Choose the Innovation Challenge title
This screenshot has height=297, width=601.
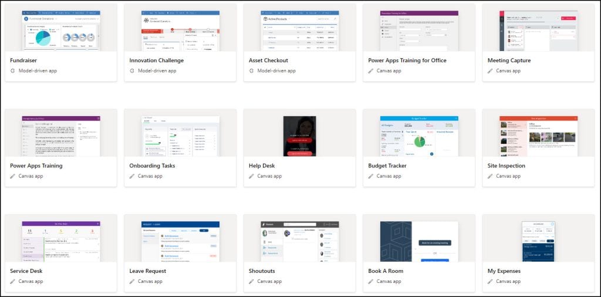tap(156, 60)
